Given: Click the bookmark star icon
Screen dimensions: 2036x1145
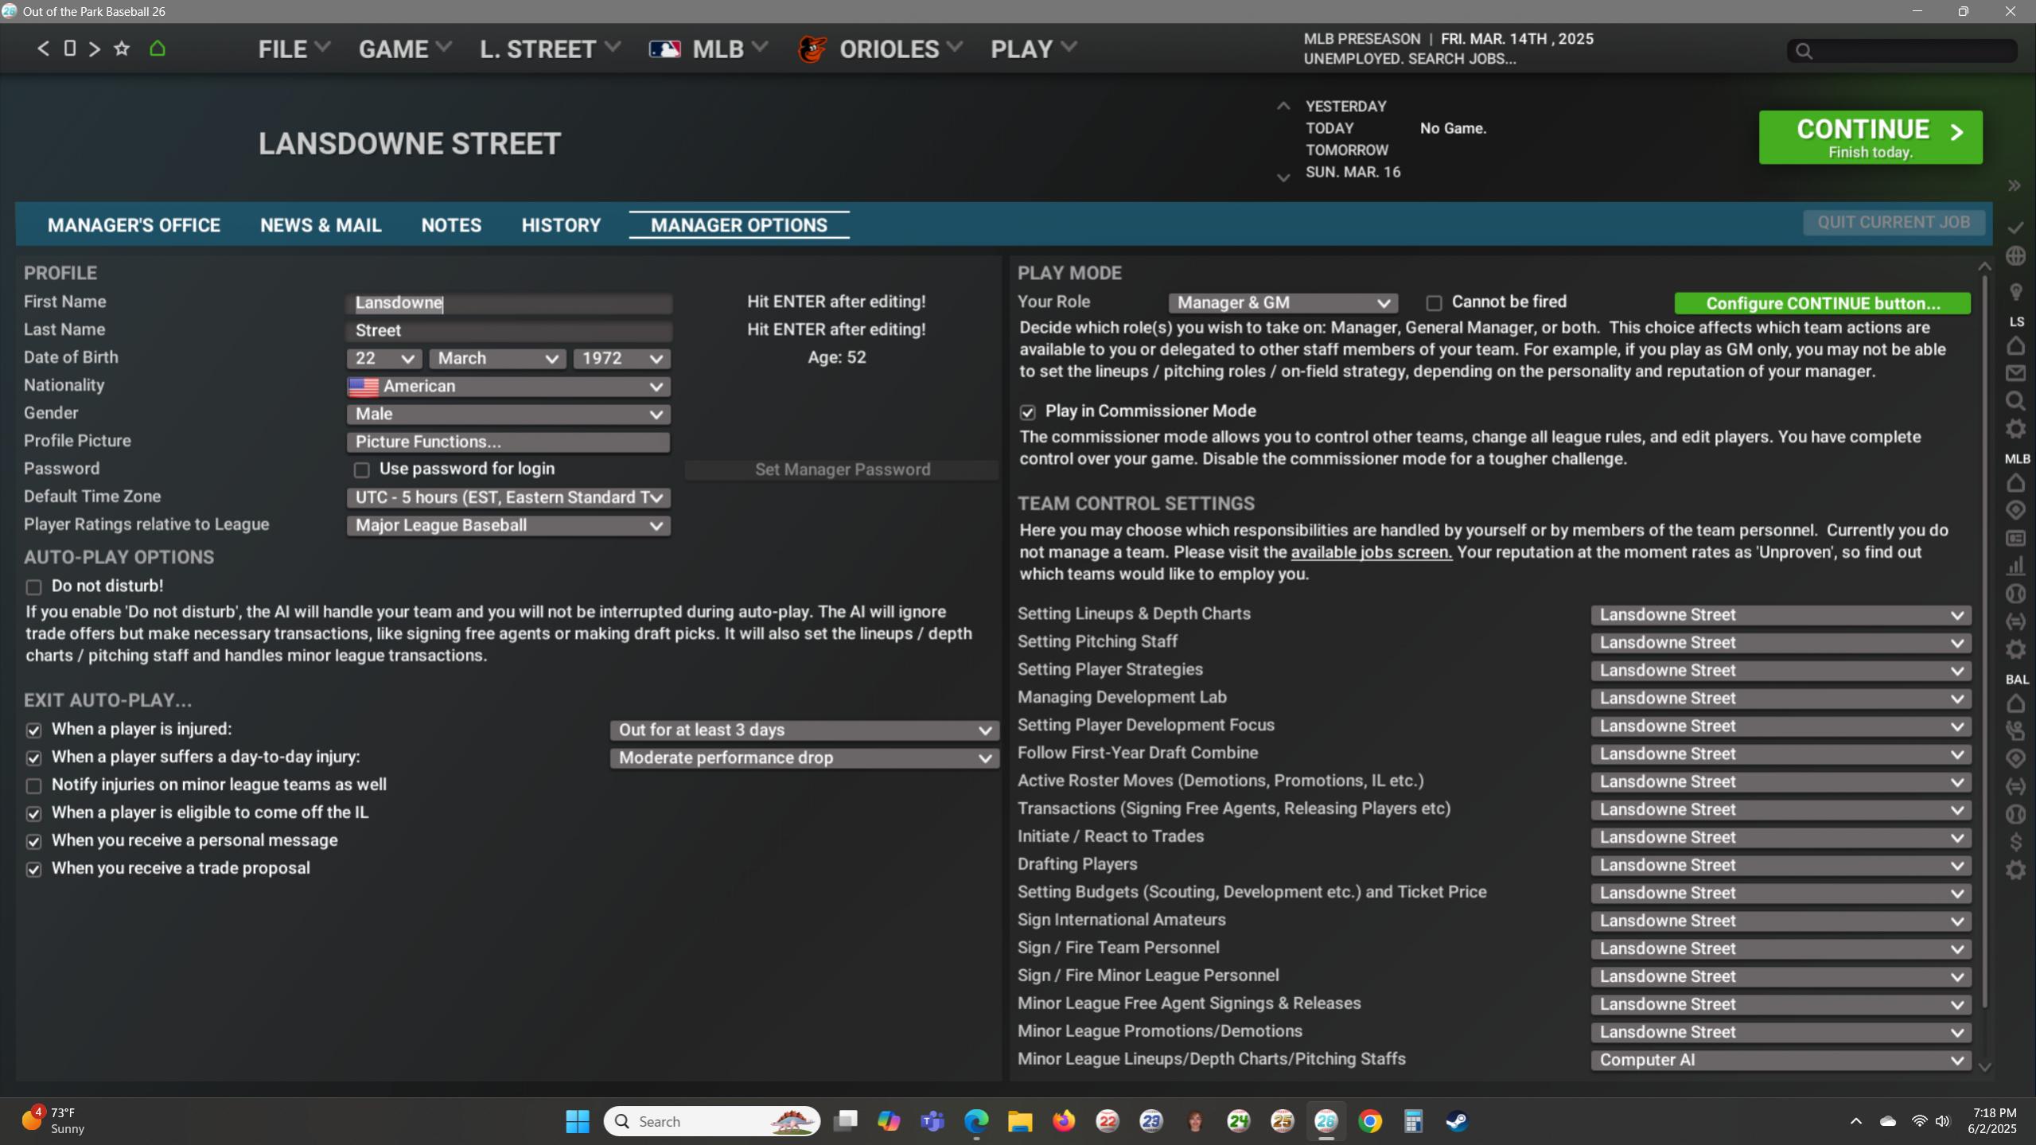Looking at the screenshot, I should point(122,49).
